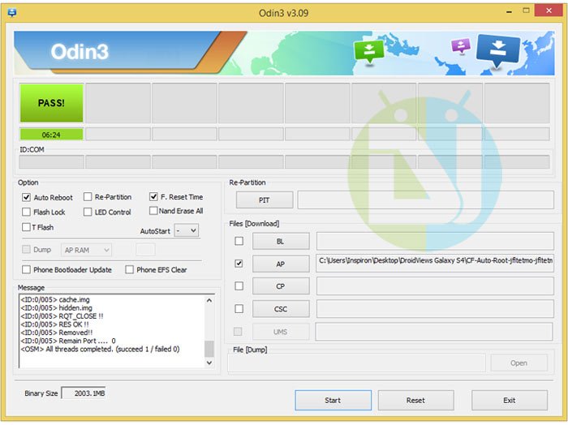This screenshot has height=425, width=568.
Task: Click the 'RQT_CLOSE !!' log line
Action: click(62, 316)
